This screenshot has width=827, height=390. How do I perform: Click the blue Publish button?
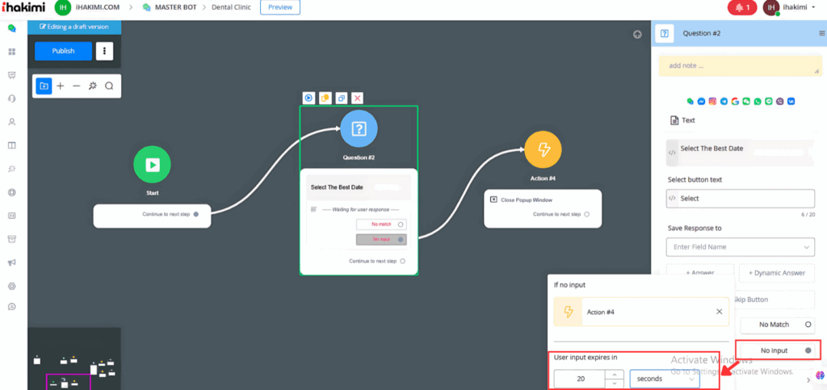click(x=63, y=51)
